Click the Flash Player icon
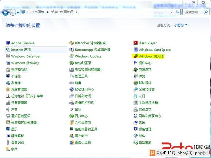This screenshot has width=211, height=158. click(x=135, y=43)
